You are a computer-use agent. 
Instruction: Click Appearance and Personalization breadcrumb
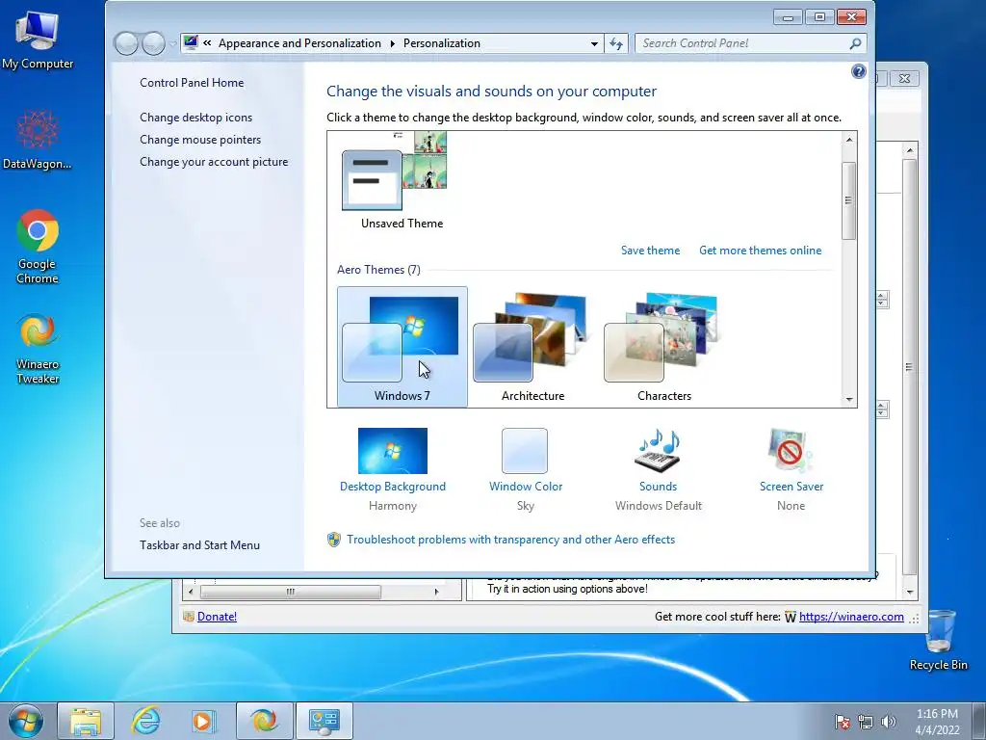(x=299, y=43)
